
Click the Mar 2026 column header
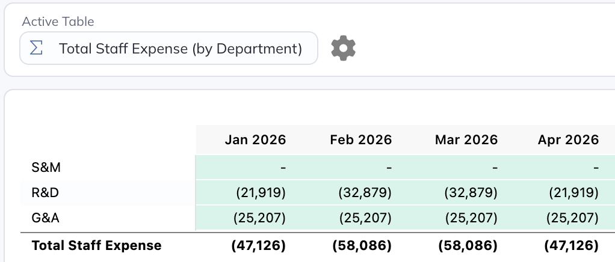[x=466, y=140]
